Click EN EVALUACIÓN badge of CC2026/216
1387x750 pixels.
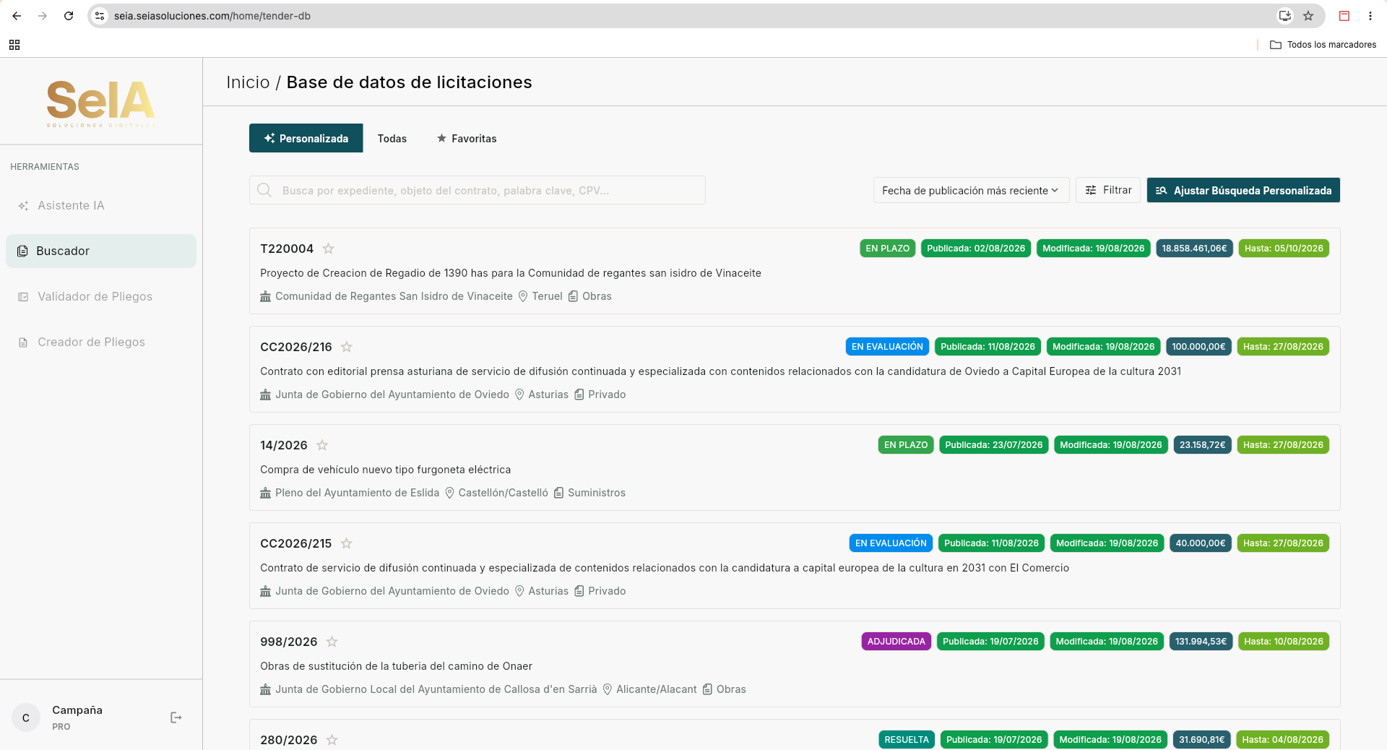point(887,347)
